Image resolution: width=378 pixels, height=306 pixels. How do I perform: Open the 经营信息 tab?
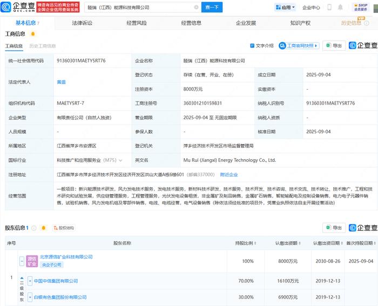[191, 23]
